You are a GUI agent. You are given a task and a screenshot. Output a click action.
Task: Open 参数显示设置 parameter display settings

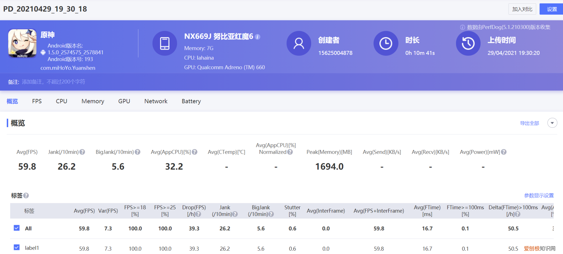(x=539, y=196)
